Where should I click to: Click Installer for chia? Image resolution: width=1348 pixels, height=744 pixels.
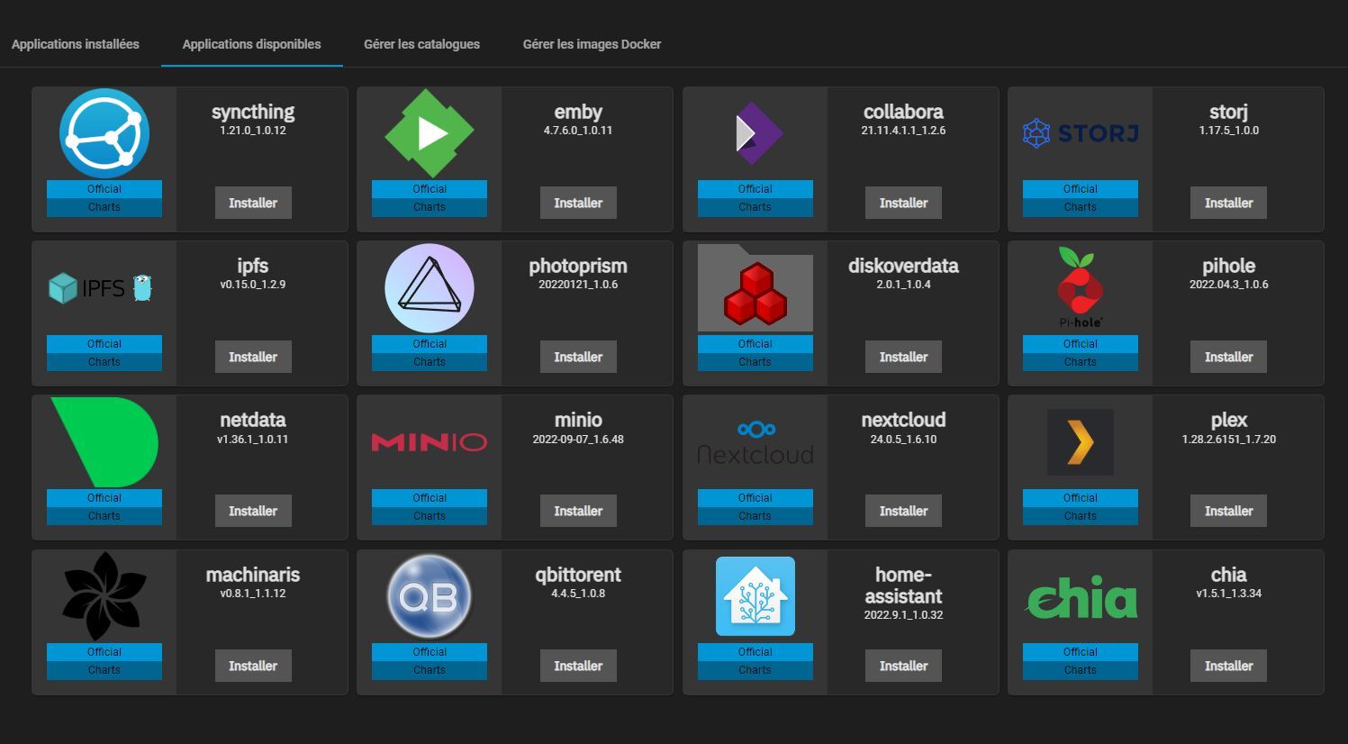[x=1229, y=666]
